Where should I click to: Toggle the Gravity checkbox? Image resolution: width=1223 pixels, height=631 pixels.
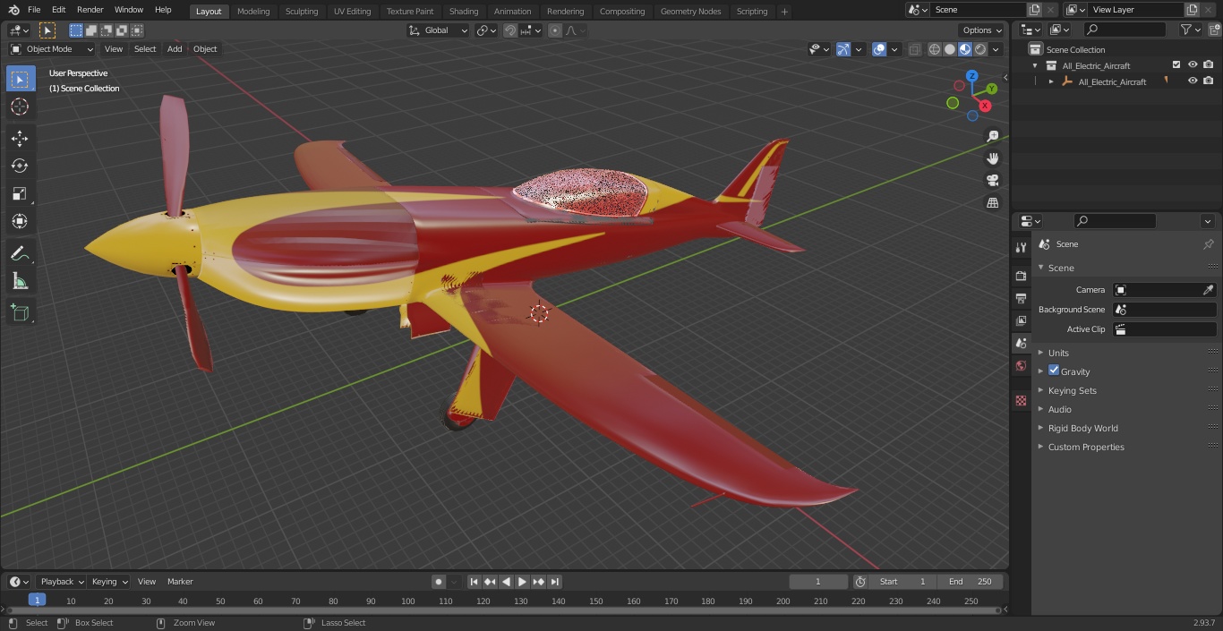coord(1054,371)
